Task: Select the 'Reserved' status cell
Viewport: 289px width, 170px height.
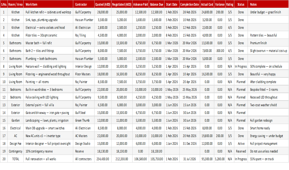Action: [241, 151]
